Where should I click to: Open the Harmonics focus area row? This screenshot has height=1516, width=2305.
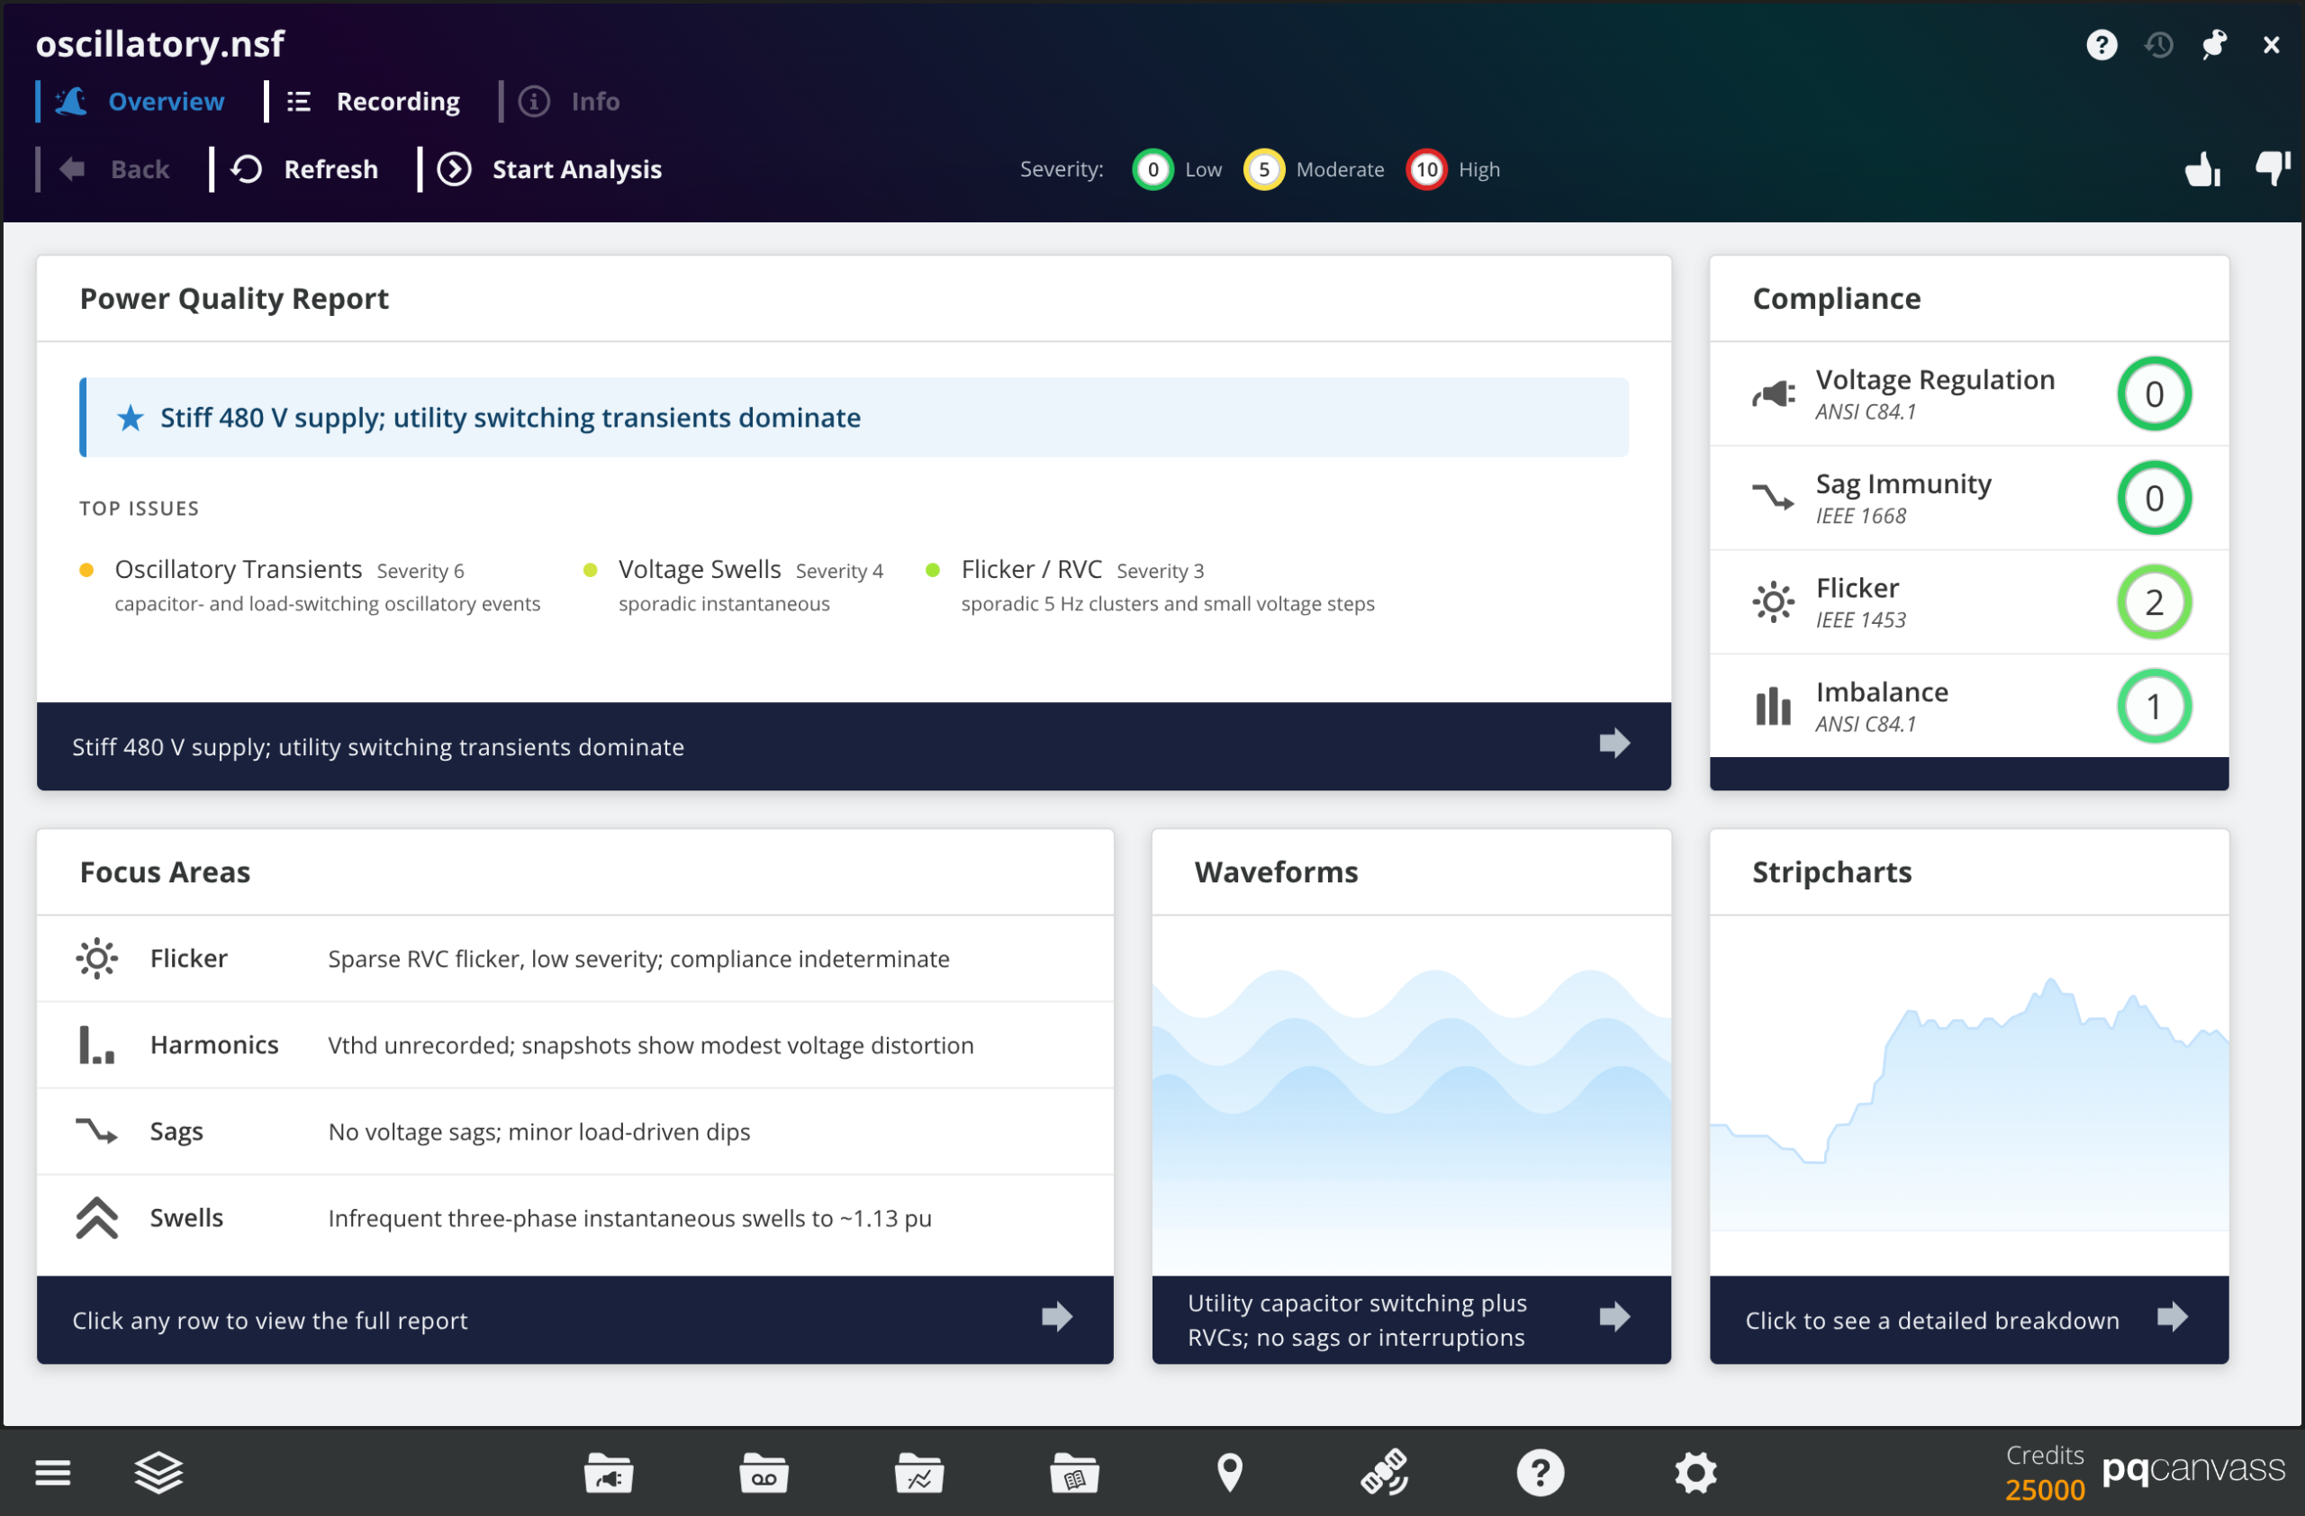pos(574,1044)
